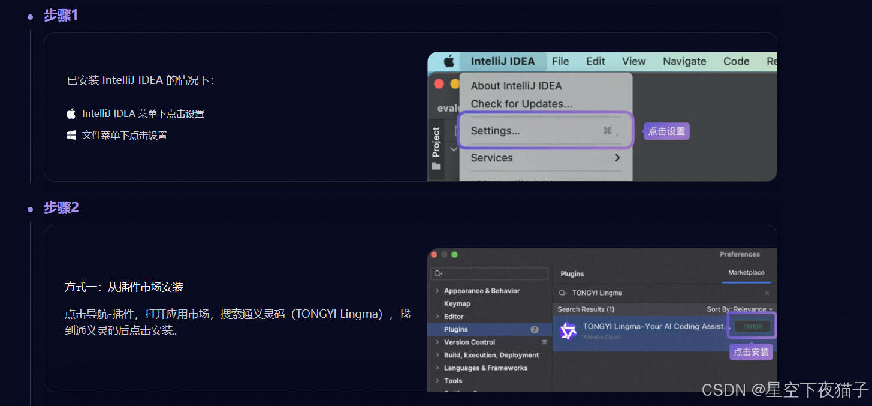
Task: Click the green dot of the Preferences window
Action: (x=454, y=255)
